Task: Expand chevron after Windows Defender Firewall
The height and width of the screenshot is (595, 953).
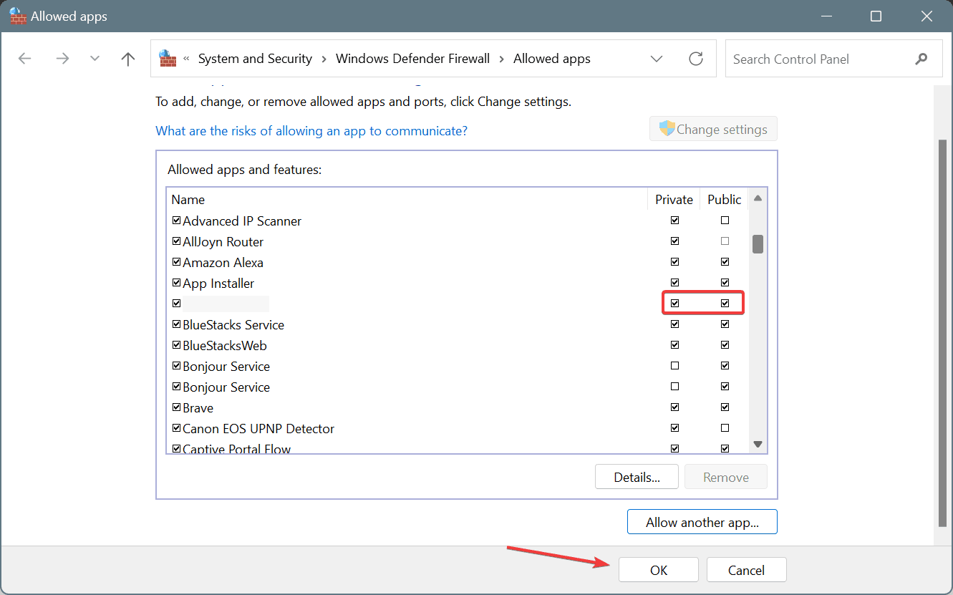Action: click(502, 59)
